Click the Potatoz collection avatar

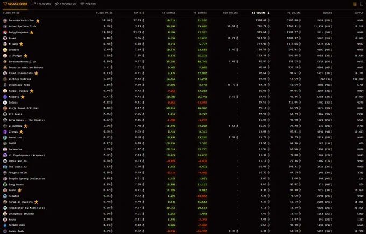point(5,196)
